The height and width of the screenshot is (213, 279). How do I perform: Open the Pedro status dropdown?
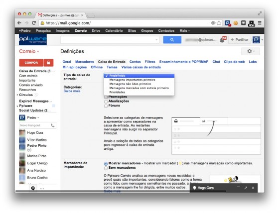point(33,118)
